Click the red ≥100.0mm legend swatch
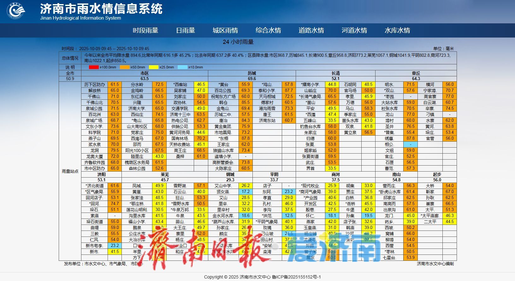This screenshot has width=515, height=281. 94,67
